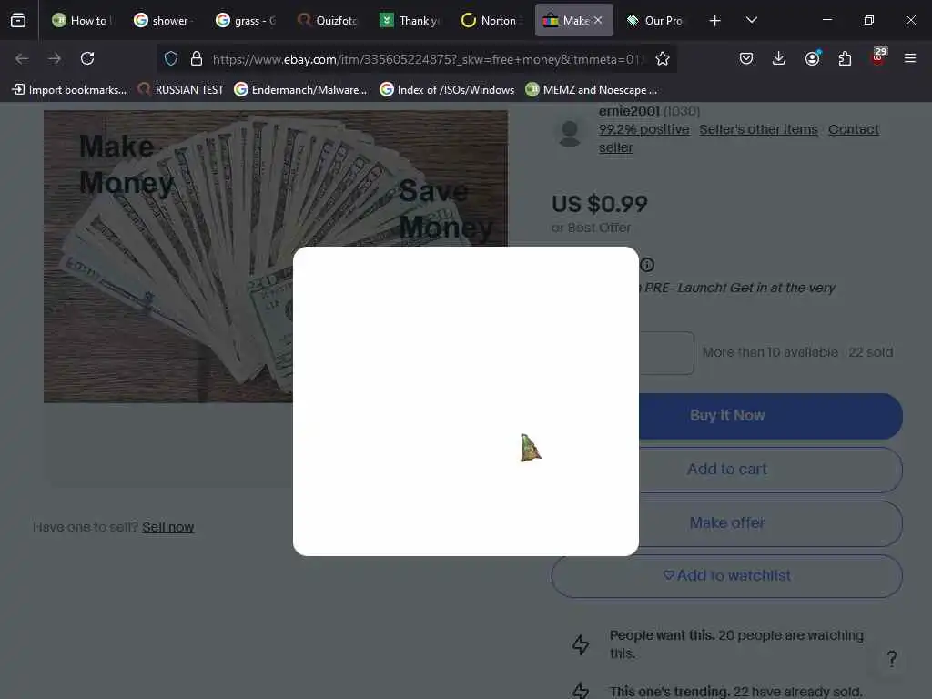Open 'Import bookmarks...' bookmark item
Screen dimensions: 932x699
[x=69, y=90]
